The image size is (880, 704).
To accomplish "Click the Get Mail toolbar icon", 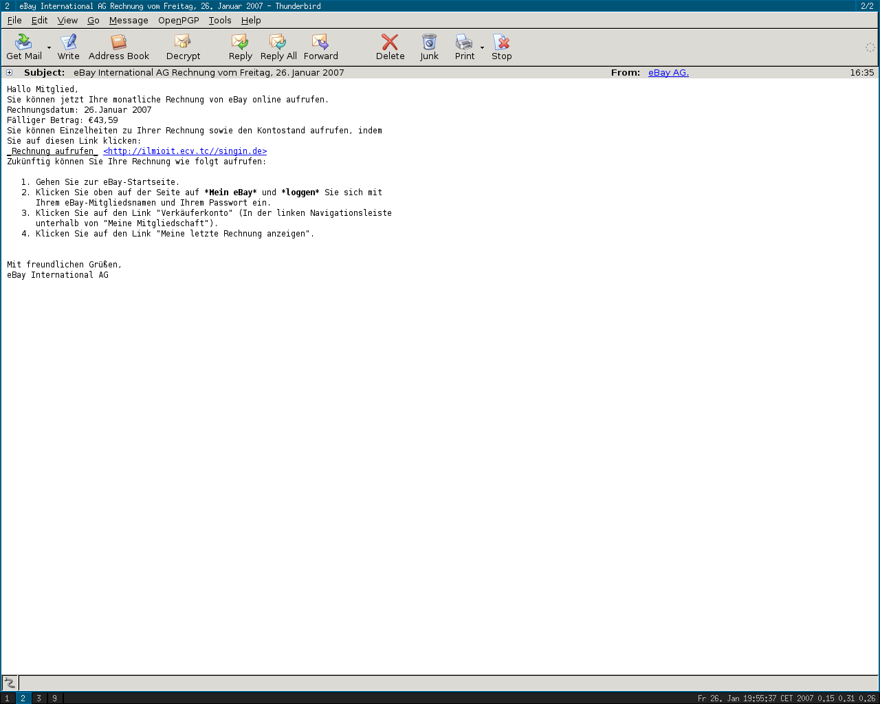I will tap(23, 47).
